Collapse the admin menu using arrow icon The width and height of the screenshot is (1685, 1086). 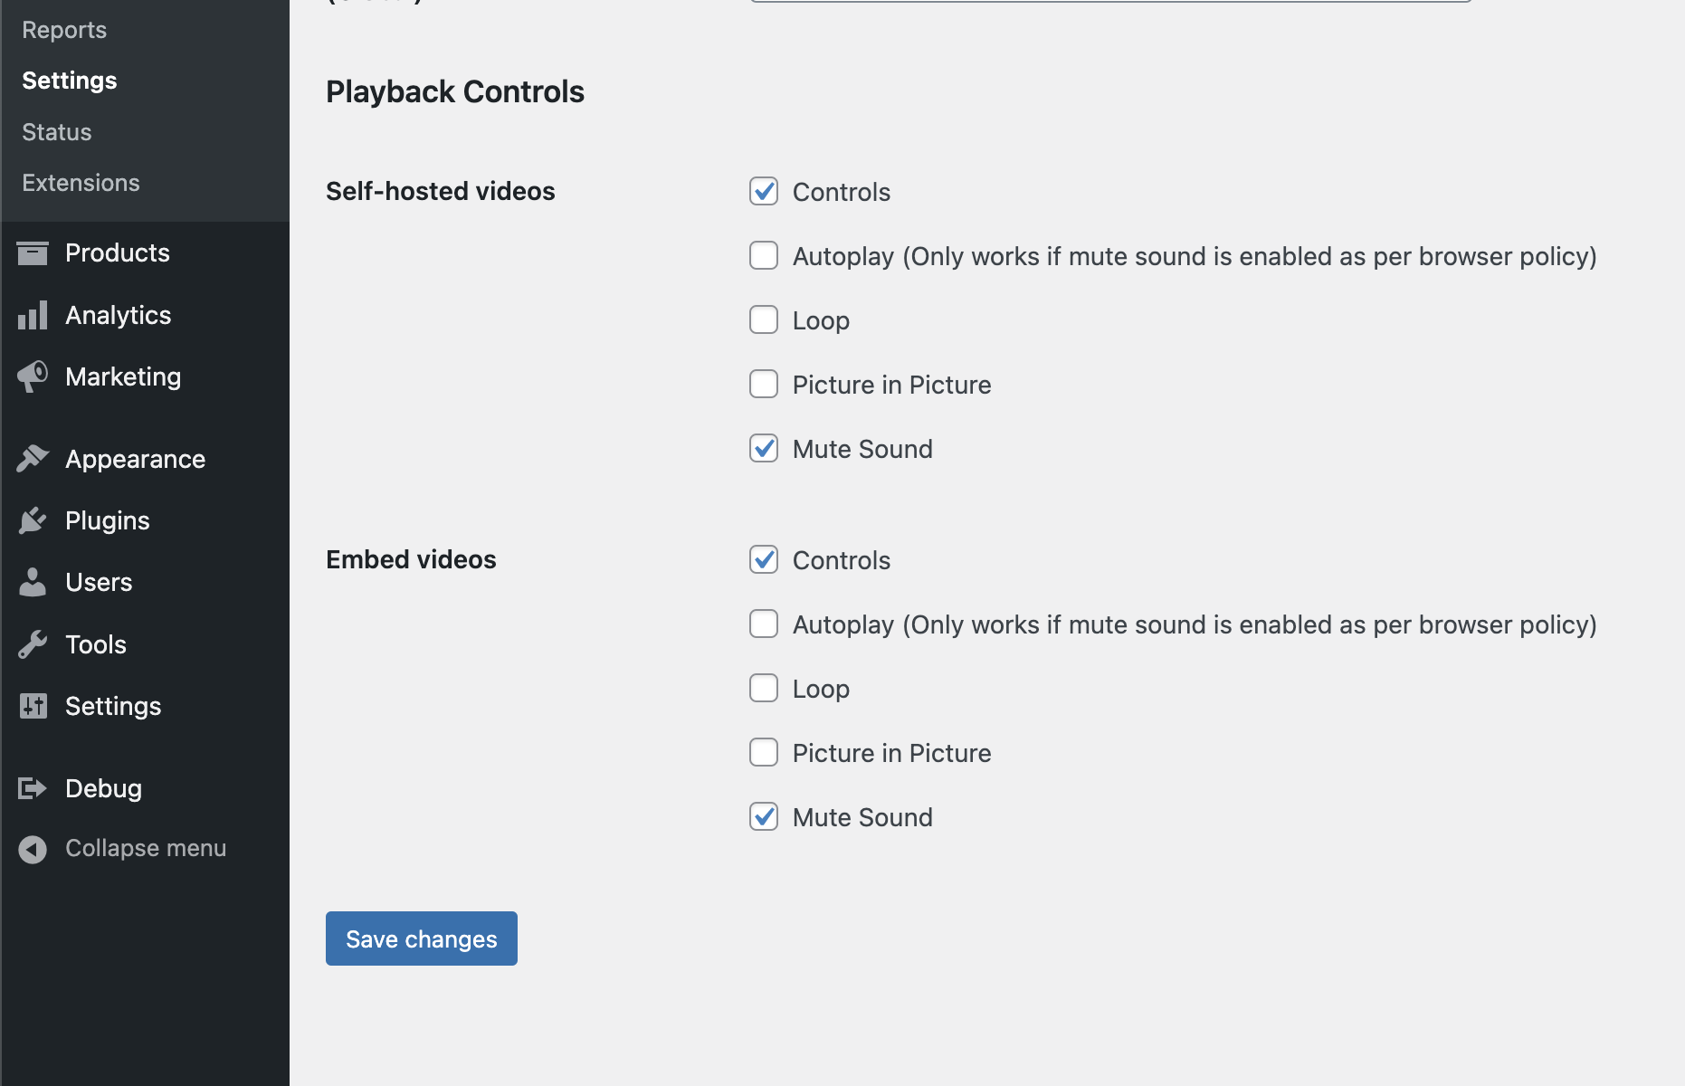pyautogui.click(x=33, y=849)
